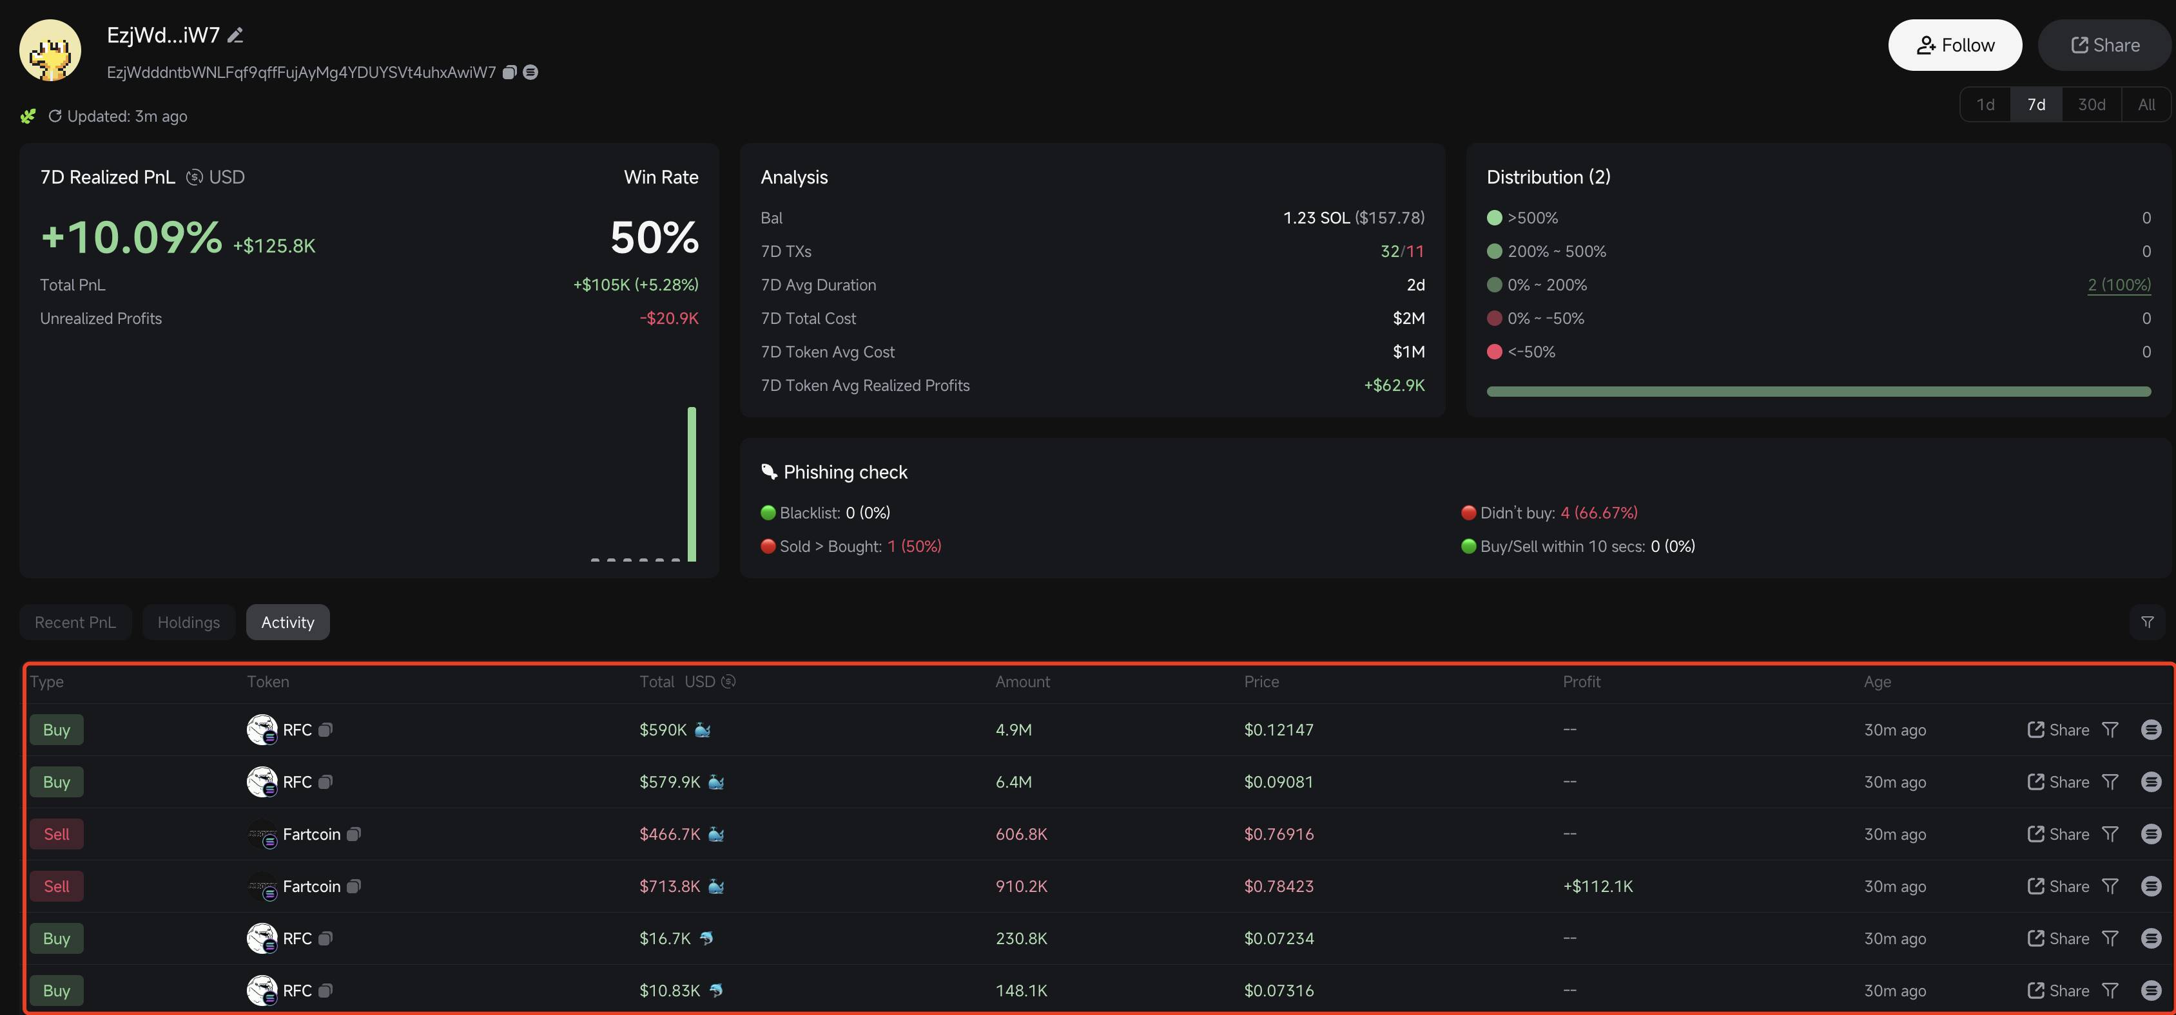Switch the time range to 30d
Viewport: 2176px width, 1015px height.
pos(2092,104)
